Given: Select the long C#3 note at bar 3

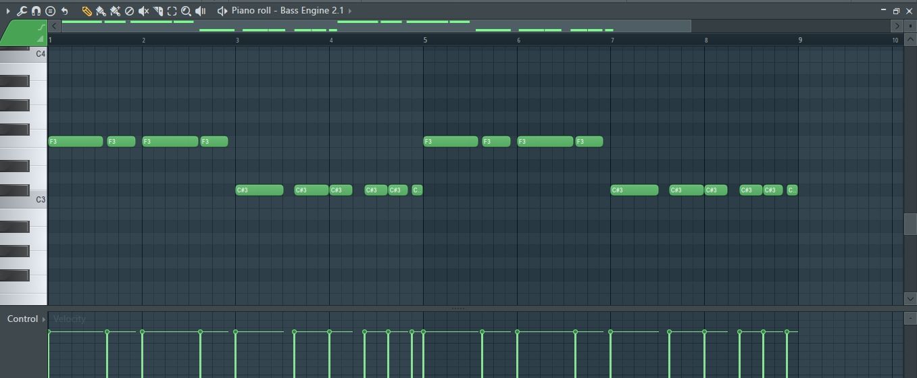Looking at the screenshot, I should click(x=259, y=190).
